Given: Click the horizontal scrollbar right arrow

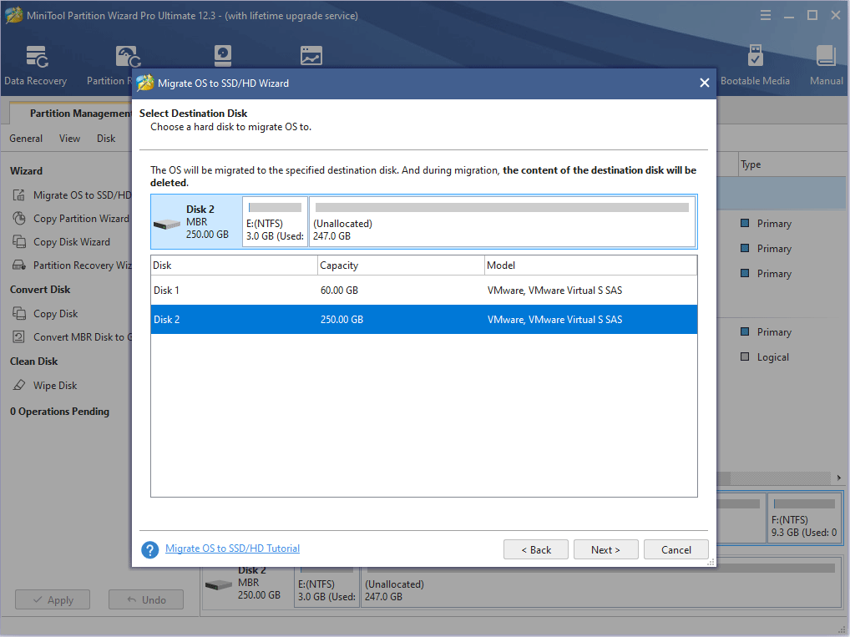Looking at the screenshot, I should pyautogui.click(x=838, y=478).
